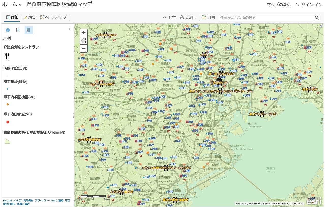Open the 計測 measure tool
325x208 pixels.
(208, 18)
